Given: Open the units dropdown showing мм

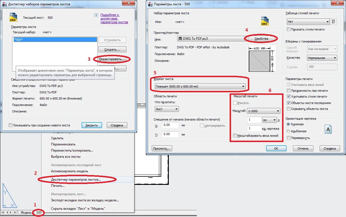Looking at the screenshot, I should tap(269, 120).
